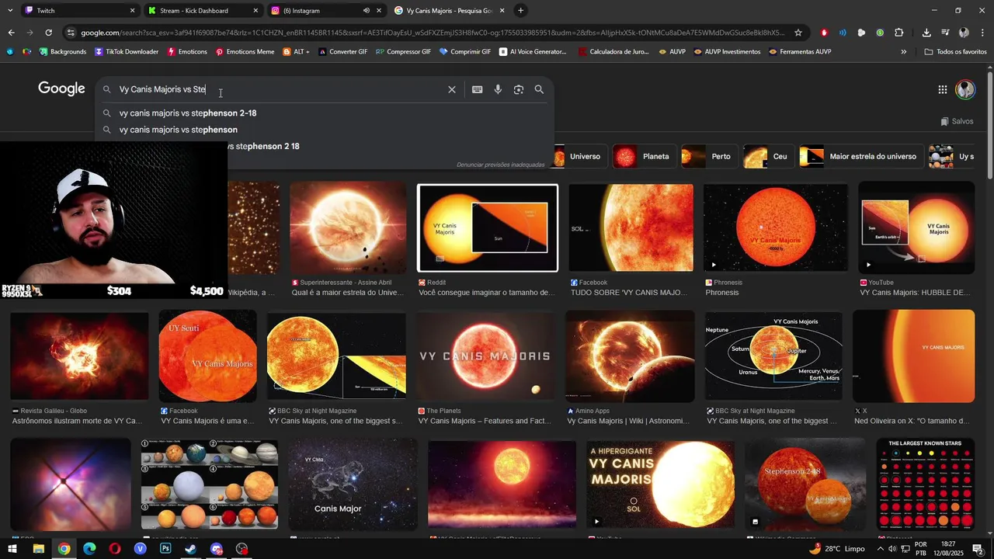Filter images by the Universo chip
This screenshot has width=994, height=559.
pos(579,156)
